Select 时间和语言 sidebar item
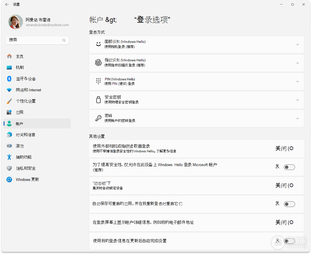Image resolution: width=311 pixels, height=254 pixels. (x=37, y=135)
